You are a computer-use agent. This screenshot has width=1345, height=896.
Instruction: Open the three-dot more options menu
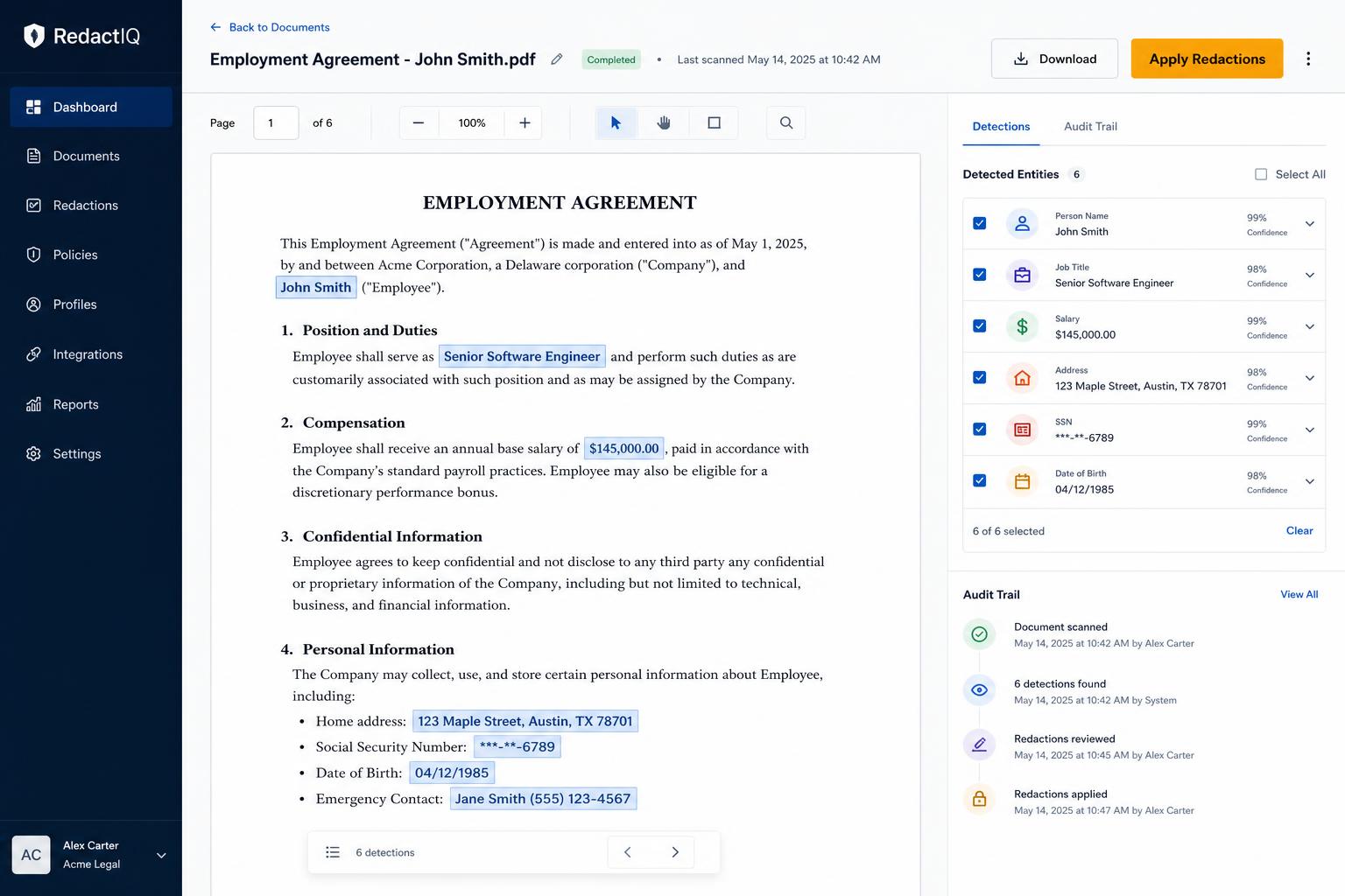[1308, 59]
